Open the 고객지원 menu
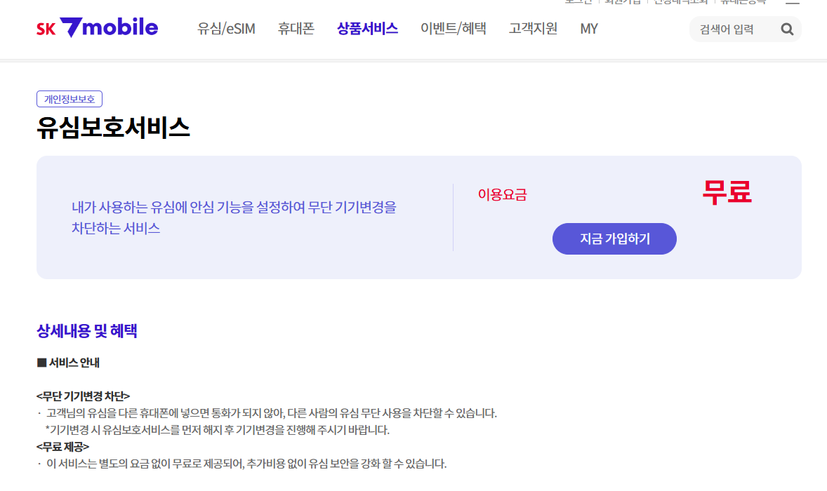The height and width of the screenshot is (491, 827). [532, 29]
